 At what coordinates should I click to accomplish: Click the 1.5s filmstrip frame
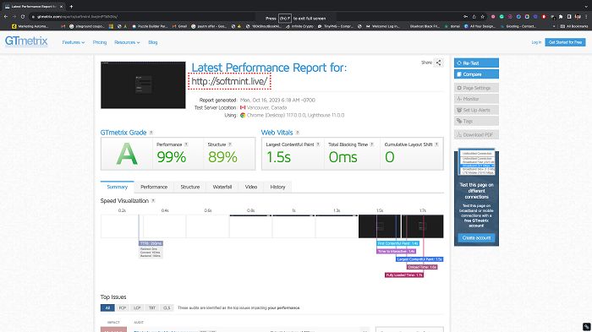pyautogui.click(x=380, y=226)
